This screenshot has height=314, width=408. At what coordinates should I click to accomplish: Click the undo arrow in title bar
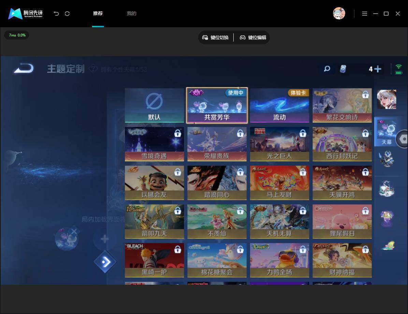[56, 14]
